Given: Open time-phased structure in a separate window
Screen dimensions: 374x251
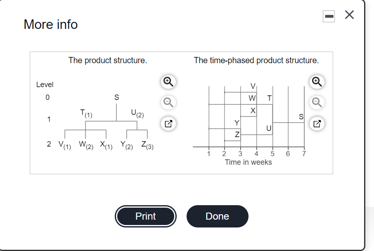Looking at the screenshot, I should coord(317,124).
